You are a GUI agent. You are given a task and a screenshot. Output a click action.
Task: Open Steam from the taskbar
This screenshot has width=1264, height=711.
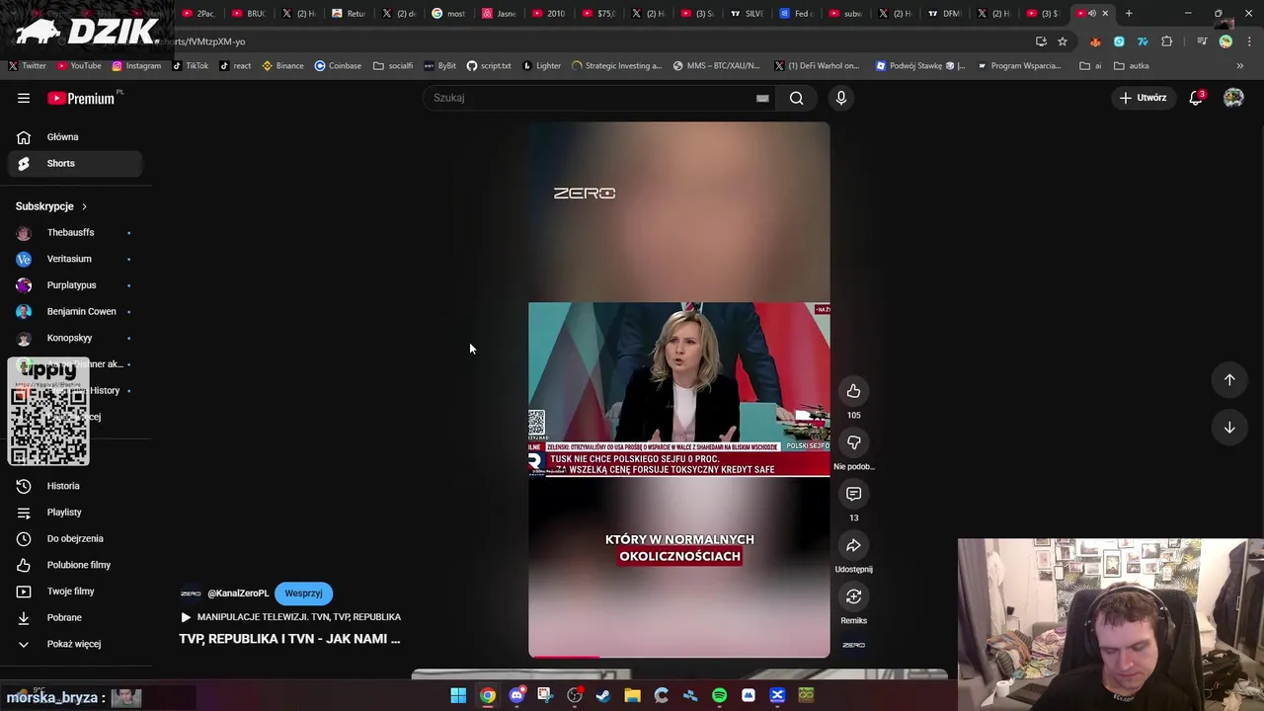point(603,695)
